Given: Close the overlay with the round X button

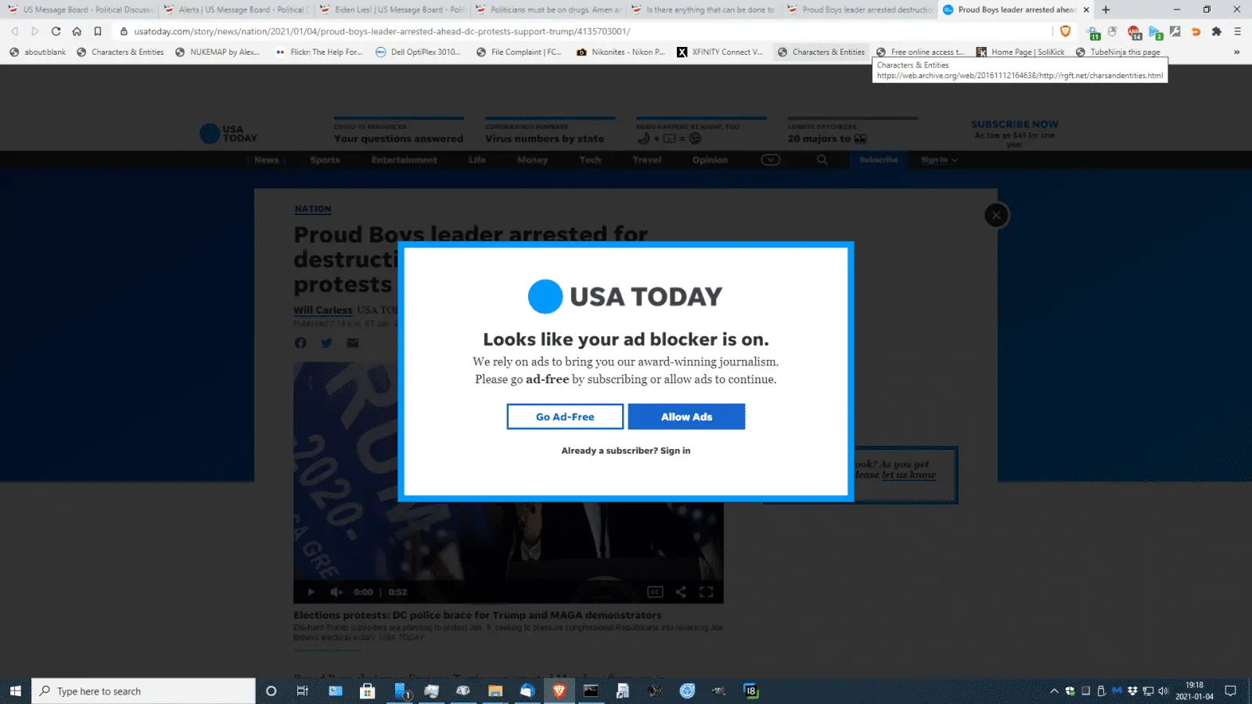Looking at the screenshot, I should 996,215.
